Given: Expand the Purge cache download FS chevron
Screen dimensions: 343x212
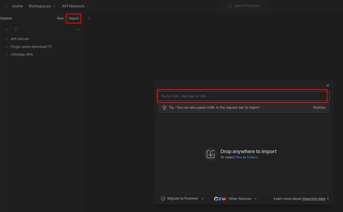Looking at the screenshot, I should pyautogui.click(x=6, y=47).
